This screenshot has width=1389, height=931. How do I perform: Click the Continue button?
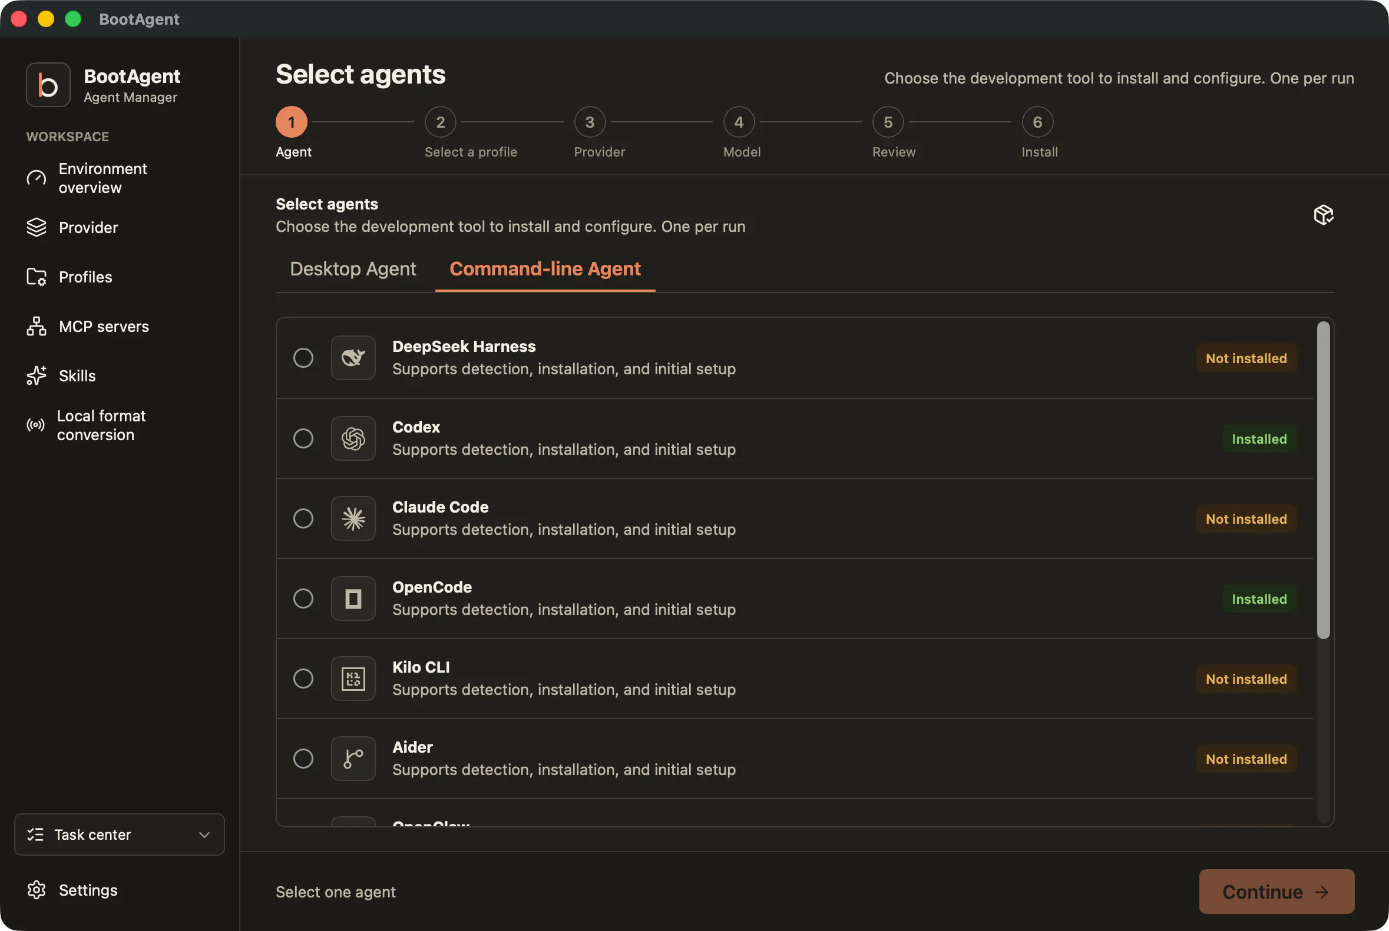(1276, 892)
